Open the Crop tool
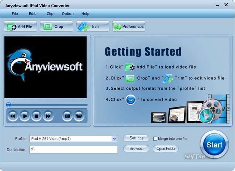Screen dimensions: 235x171 56,26
